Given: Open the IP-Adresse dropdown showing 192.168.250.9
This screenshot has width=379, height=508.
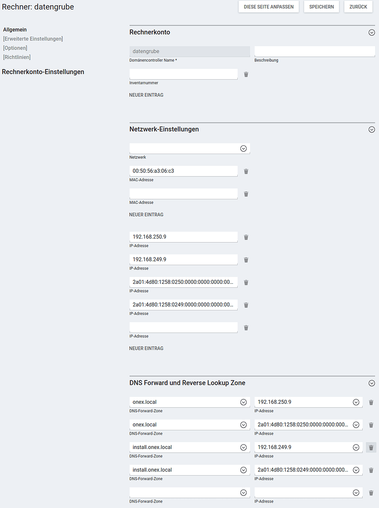Looking at the screenshot, I should [356, 402].
